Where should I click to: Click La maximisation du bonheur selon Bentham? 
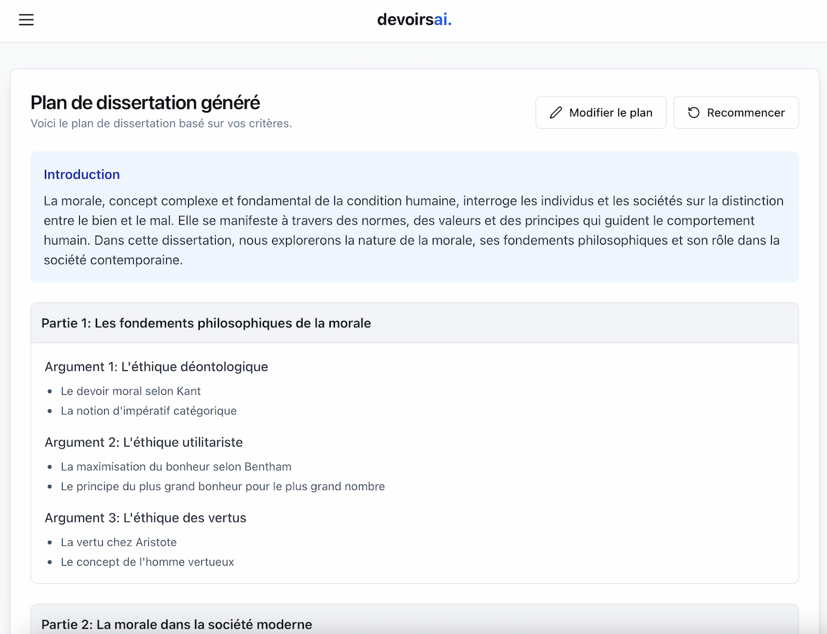pyautogui.click(x=176, y=467)
